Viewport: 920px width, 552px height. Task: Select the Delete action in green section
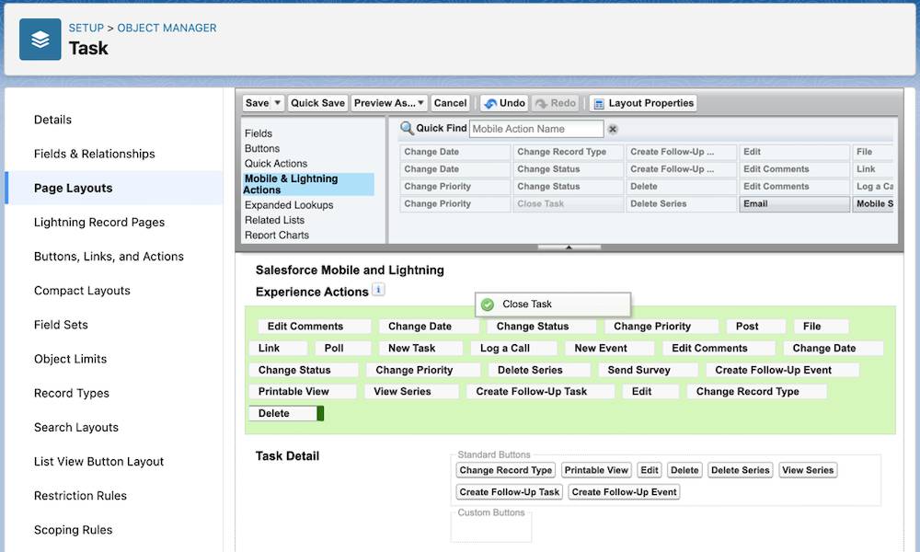pos(286,413)
